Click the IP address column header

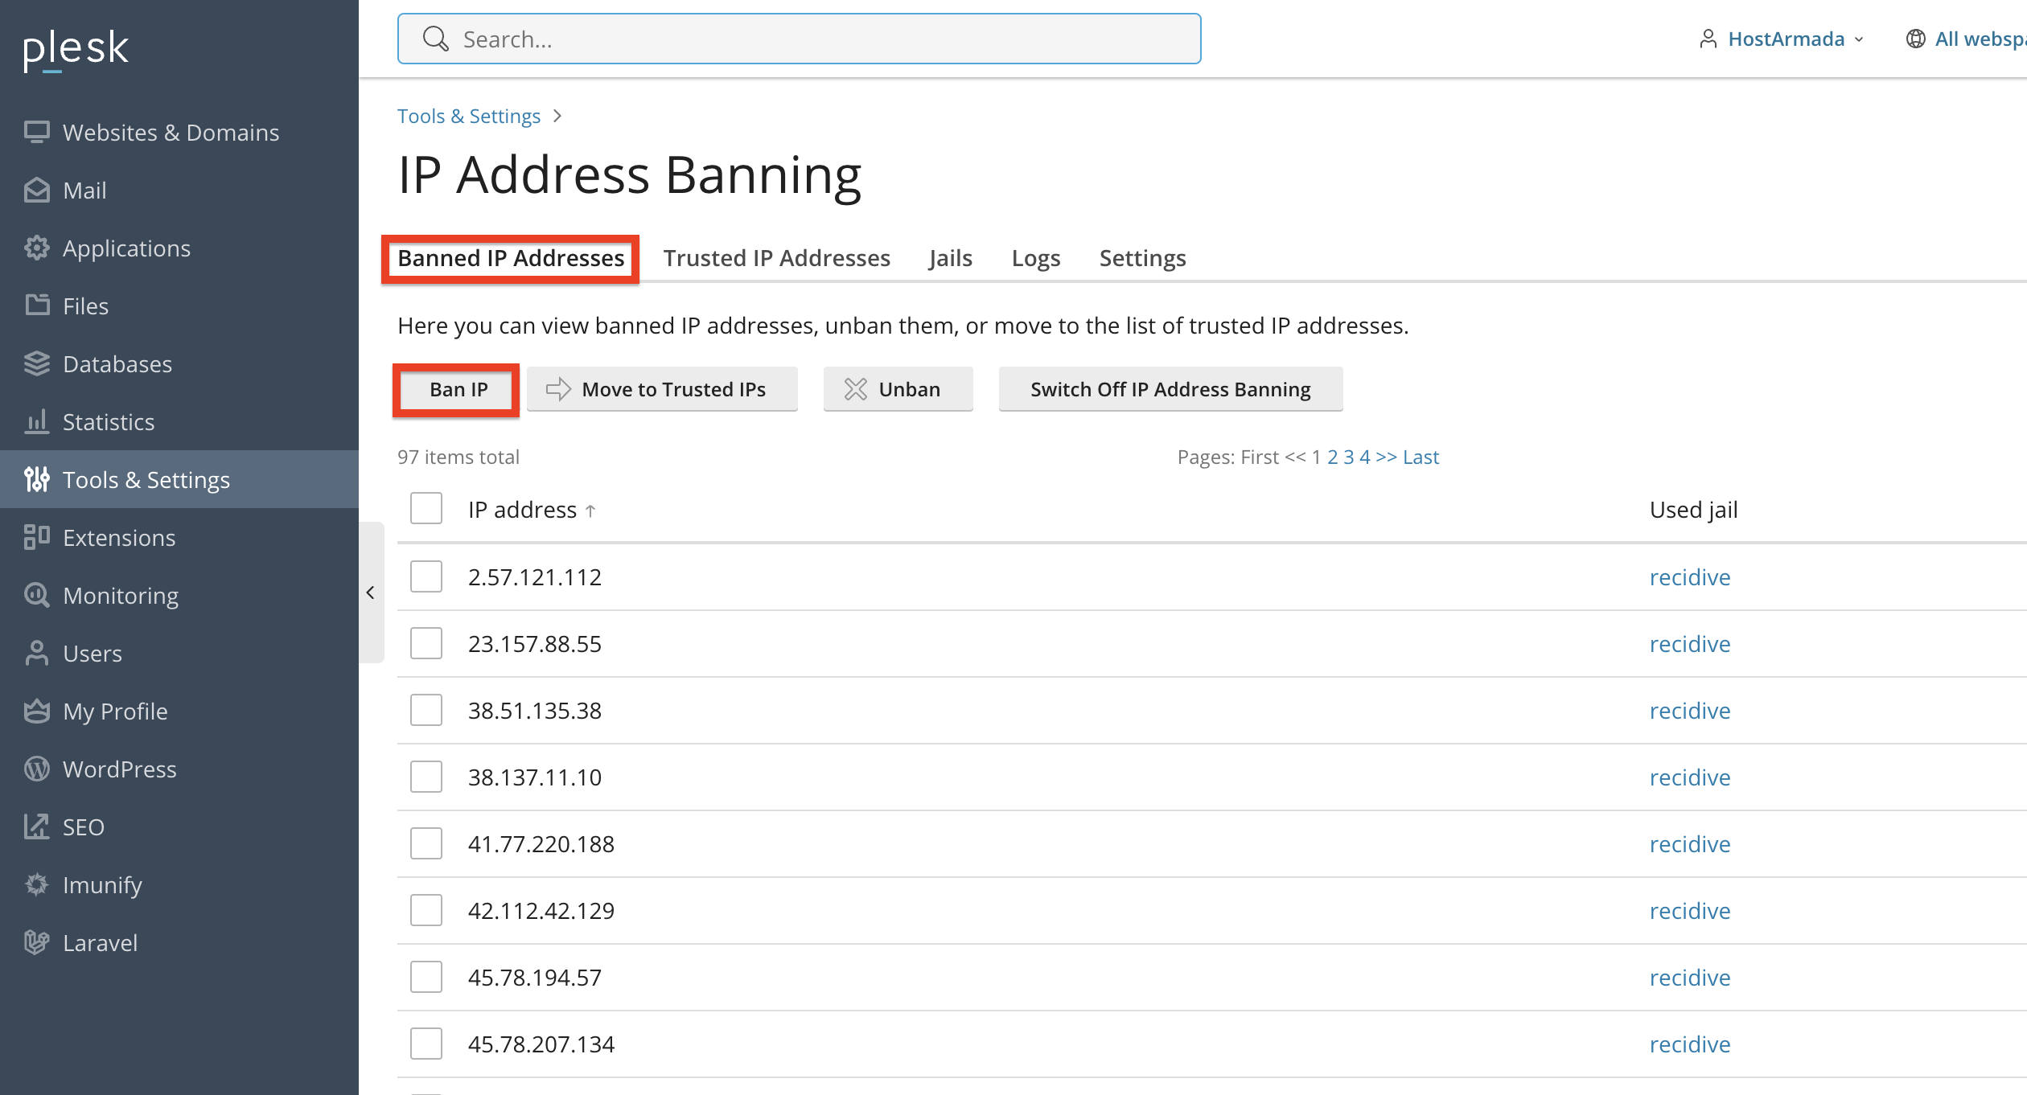(x=523, y=510)
